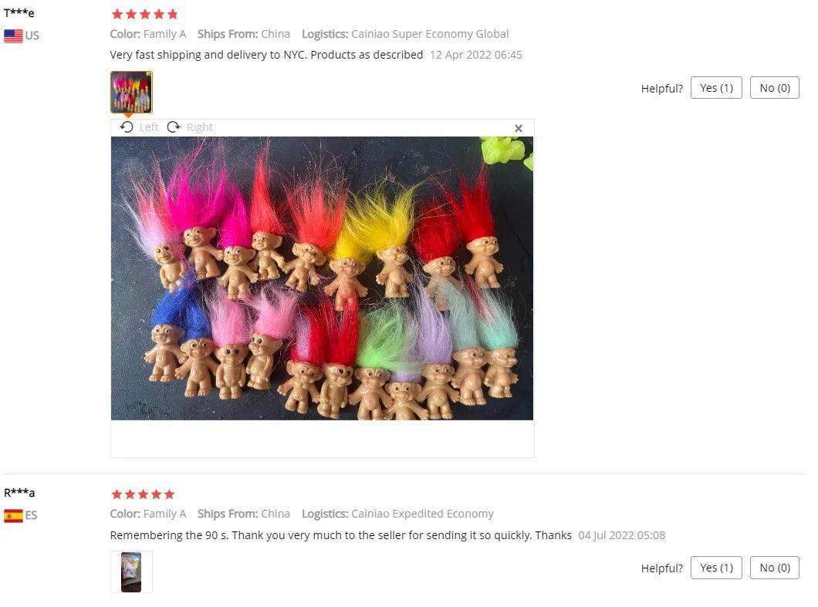Click the Right rotation text label
818x607 pixels.
click(x=200, y=127)
